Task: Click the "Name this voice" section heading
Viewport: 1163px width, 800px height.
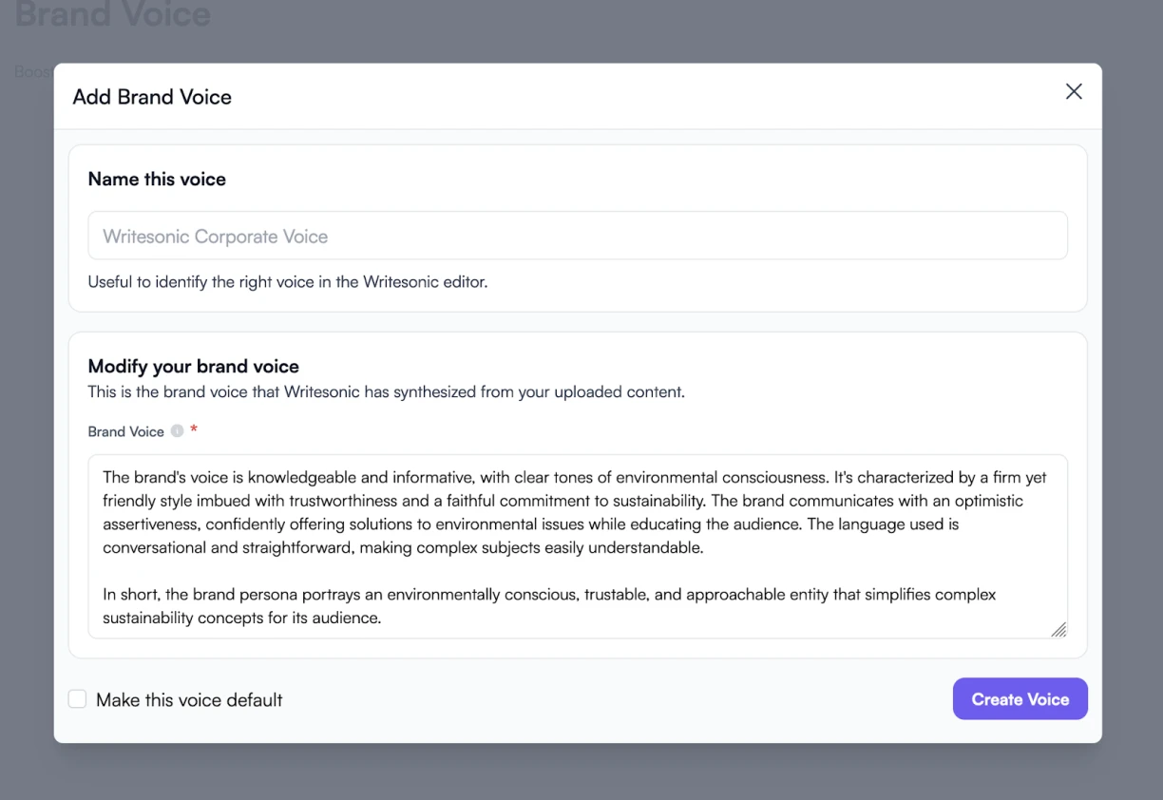Action: 157,179
